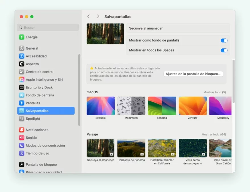
Task: Click the green zoom window button
Action: point(32,16)
